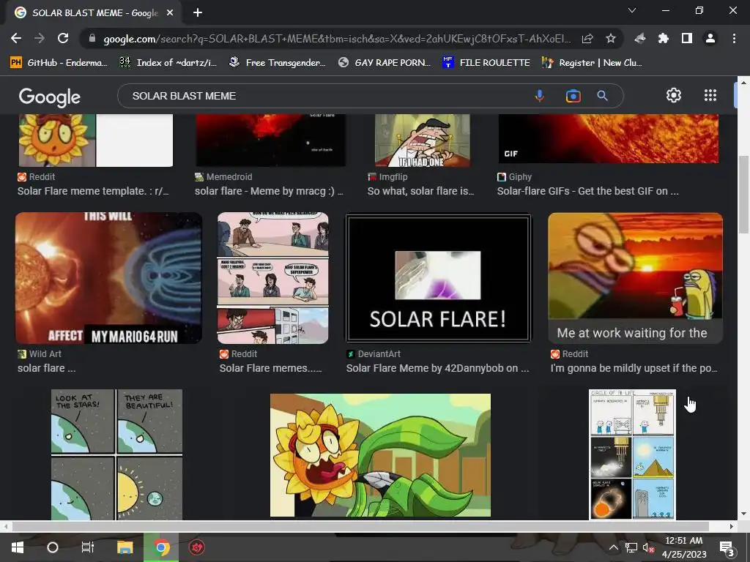This screenshot has height=562, width=750.
Task: Open a new tab with the plus button
Action: [198, 13]
